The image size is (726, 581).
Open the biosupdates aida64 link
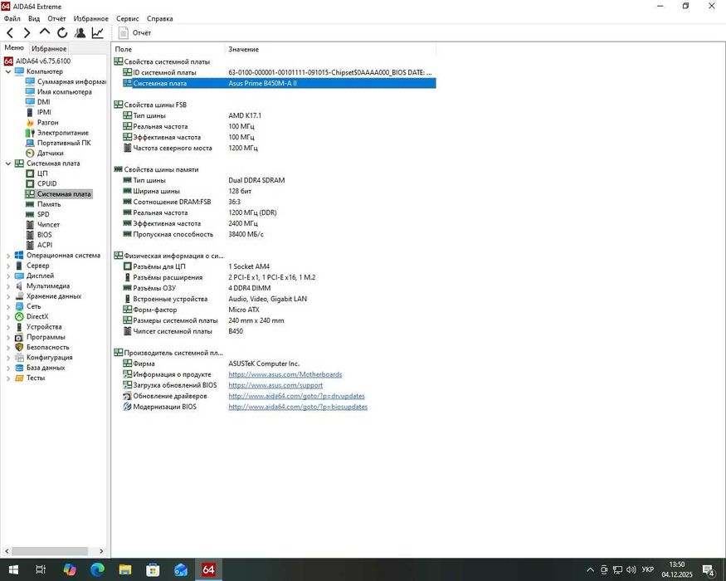pyautogui.click(x=298, y=407)
